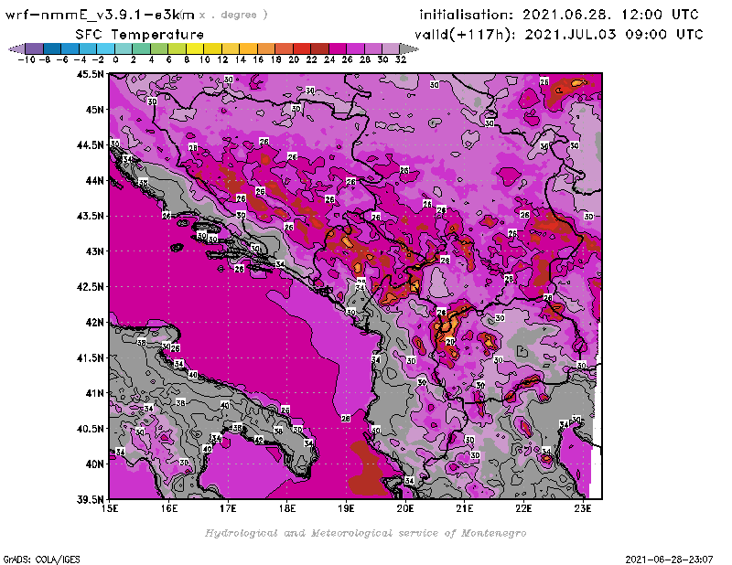Click the "39.5N" latitude axis label
The height and width of the screenshot is (565, 732).
click(91, 500)
